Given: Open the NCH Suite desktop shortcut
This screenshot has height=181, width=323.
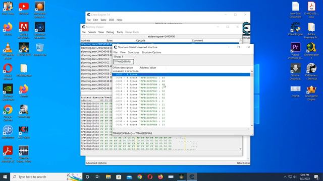Looking at the screenshot, I should [24, 132].
